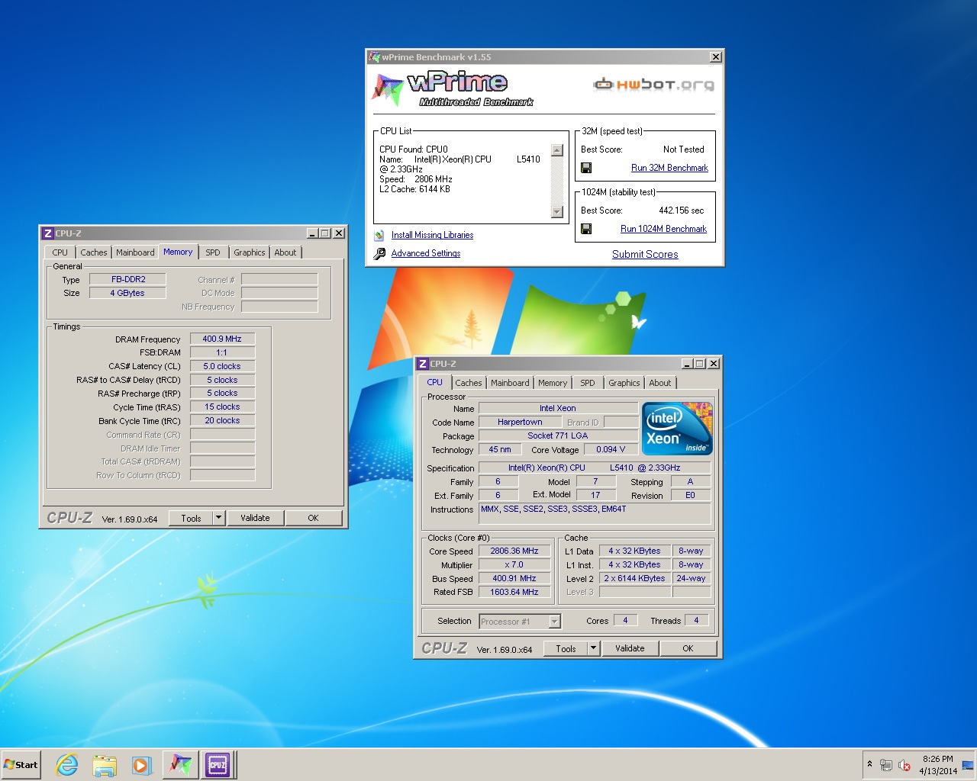Click the Rated FSB 1603.64 MHz value

[x=514, y=592]
